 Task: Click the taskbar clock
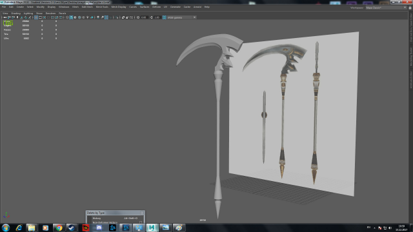click(x=401, y=227)
